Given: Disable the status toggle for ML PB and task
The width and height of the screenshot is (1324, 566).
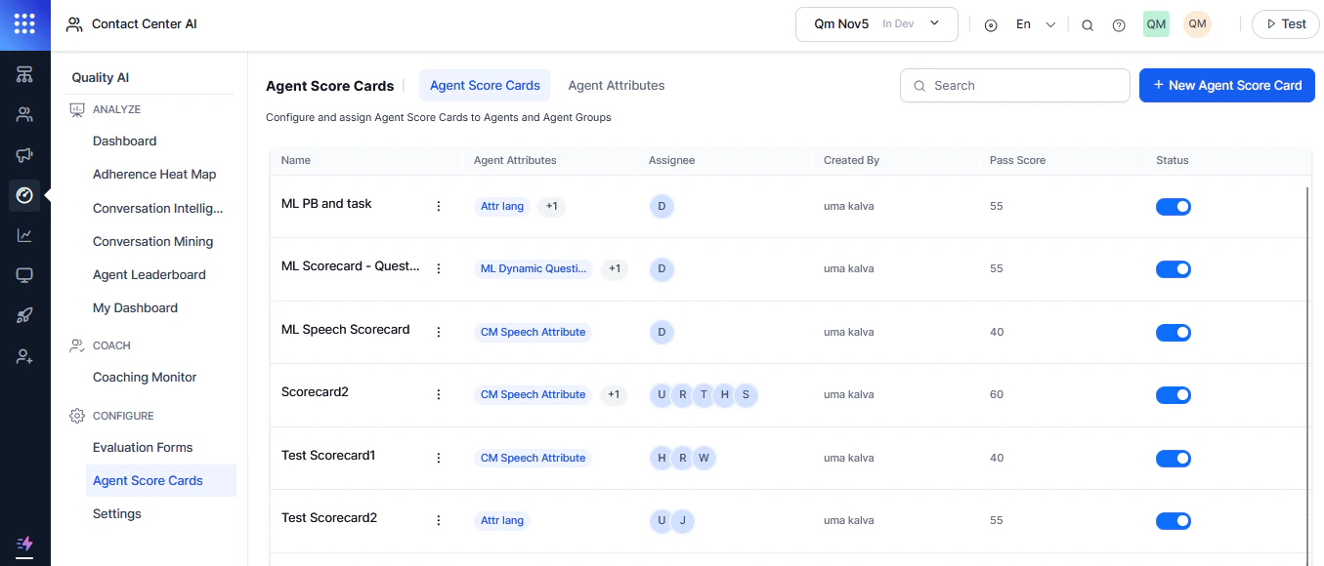Looking at the screenshot, I should click(1173, 206).
